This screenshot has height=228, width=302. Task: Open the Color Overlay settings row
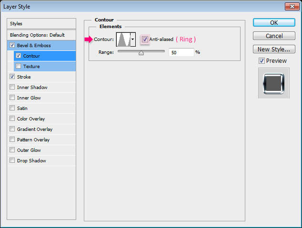pos(41,119)
